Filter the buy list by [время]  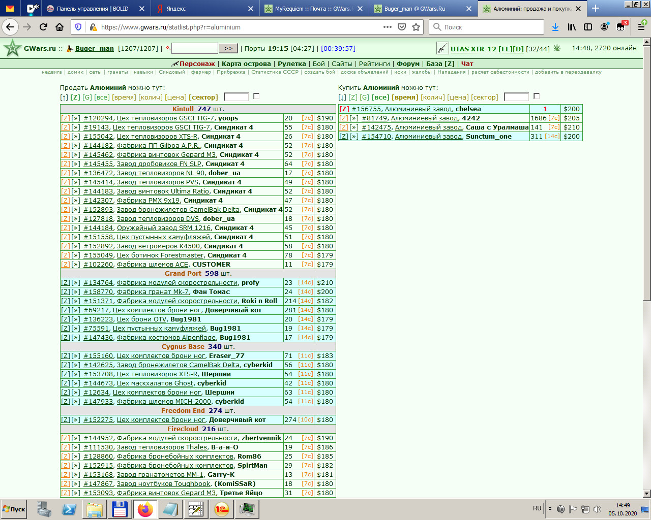405,97
